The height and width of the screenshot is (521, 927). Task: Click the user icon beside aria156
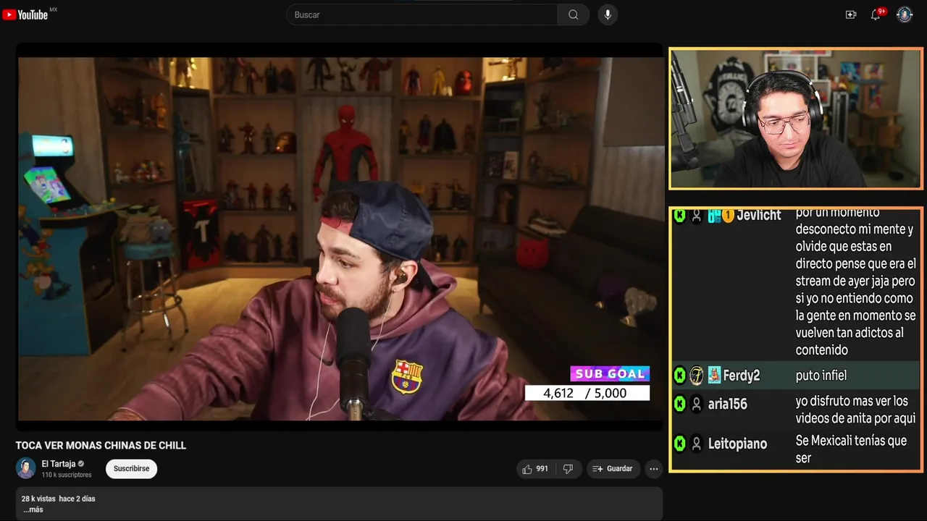[x=697, y=404]
